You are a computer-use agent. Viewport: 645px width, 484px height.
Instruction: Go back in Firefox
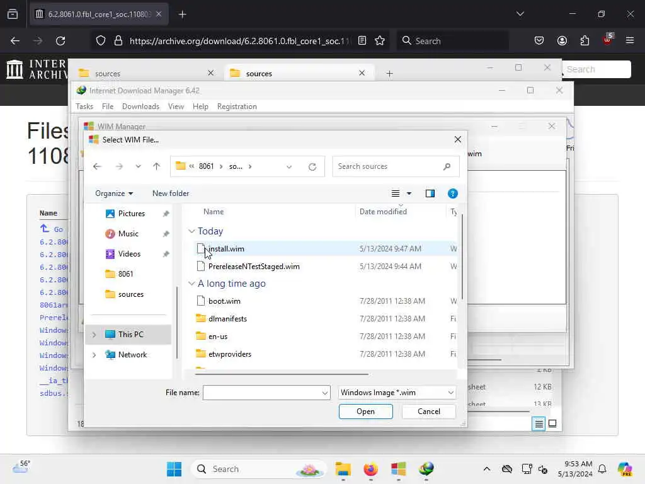coord(15,41)
